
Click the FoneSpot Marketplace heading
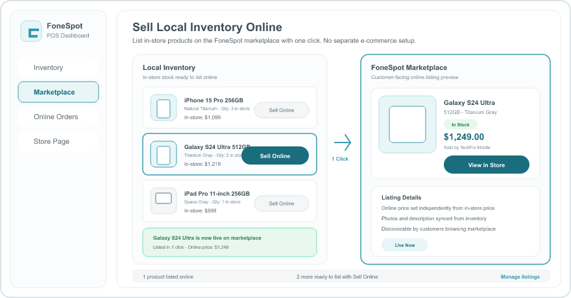[409, 67]
